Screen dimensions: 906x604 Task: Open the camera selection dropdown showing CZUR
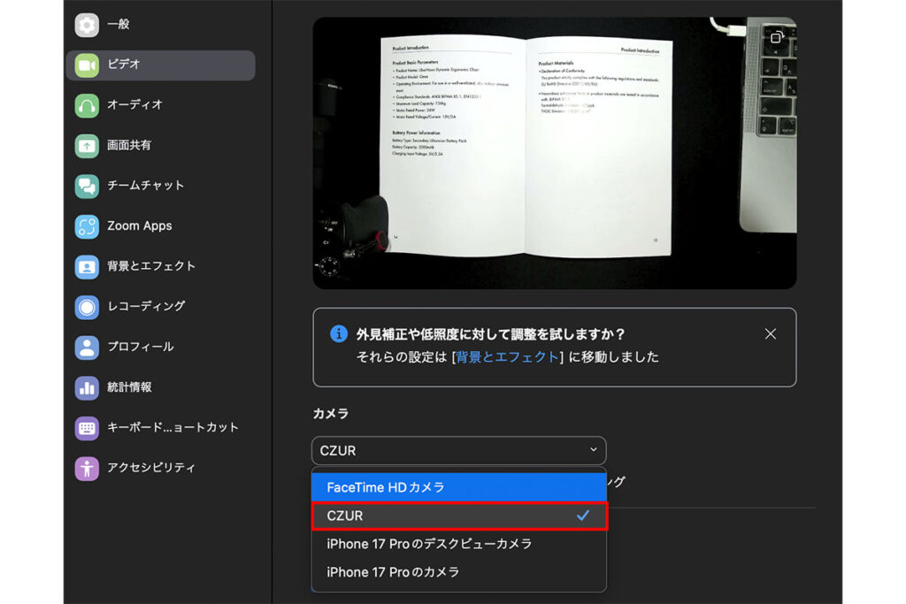(x=458, y=451)
